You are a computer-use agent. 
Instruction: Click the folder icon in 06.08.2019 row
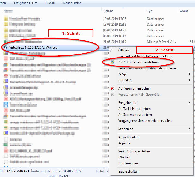coord(6,30)
